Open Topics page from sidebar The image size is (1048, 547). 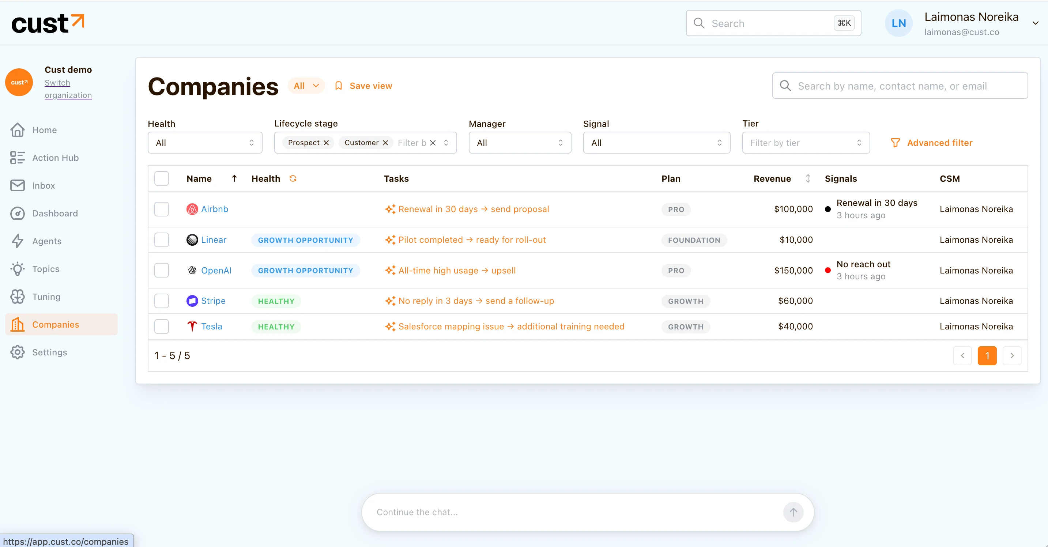coord(61,269)
